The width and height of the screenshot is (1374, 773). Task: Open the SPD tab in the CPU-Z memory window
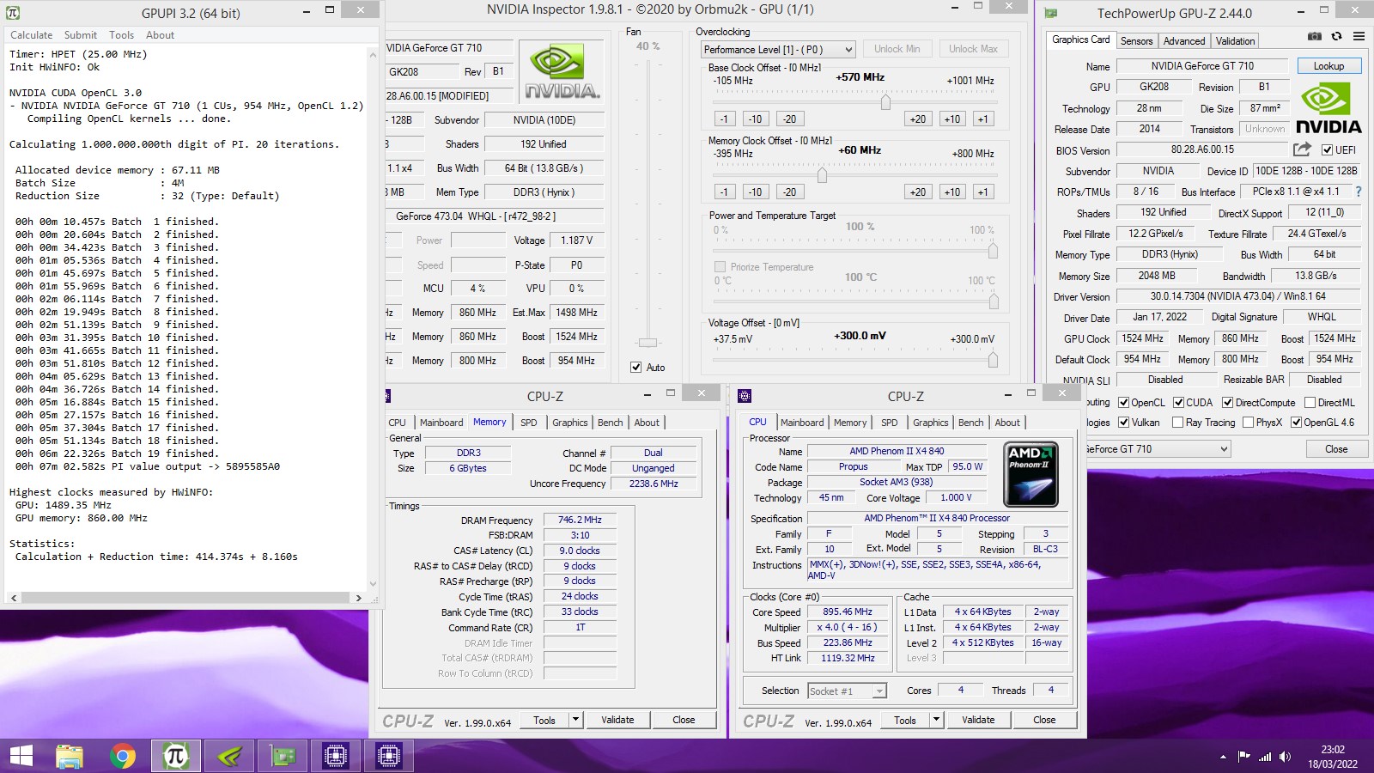[529, 423]
